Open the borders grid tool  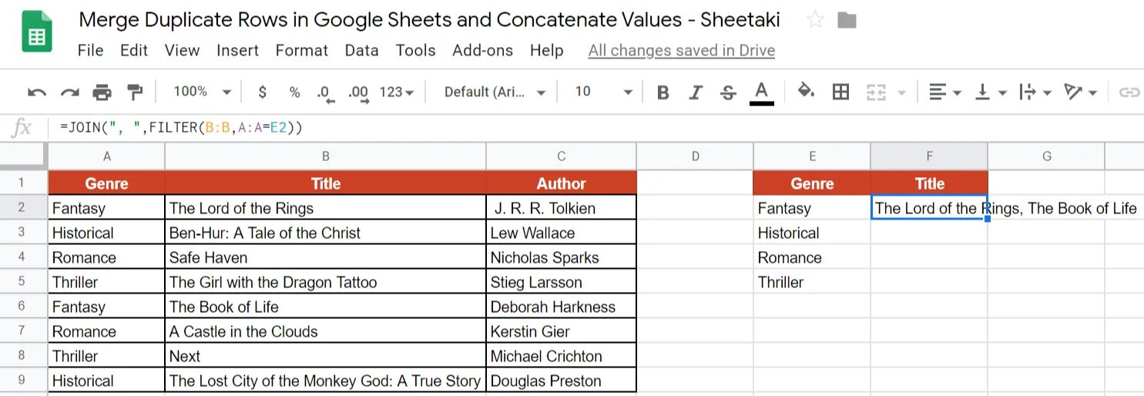point(840,92)
